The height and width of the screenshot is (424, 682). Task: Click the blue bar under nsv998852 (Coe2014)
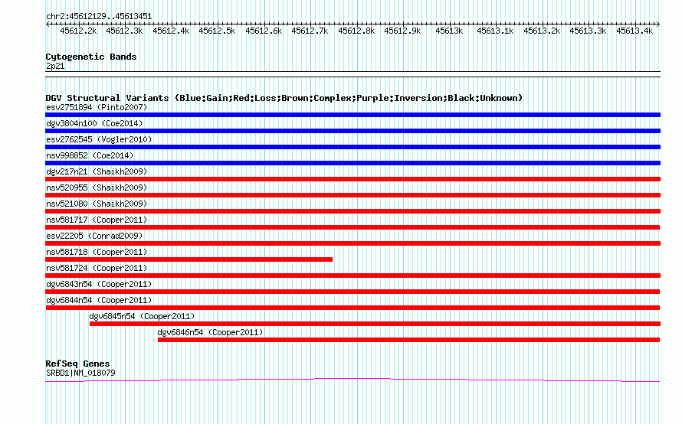352,163
